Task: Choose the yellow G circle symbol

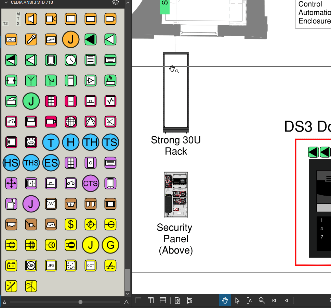Action: (110, 245)
